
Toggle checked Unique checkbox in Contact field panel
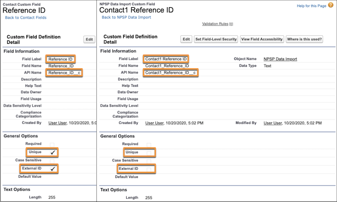53,152
